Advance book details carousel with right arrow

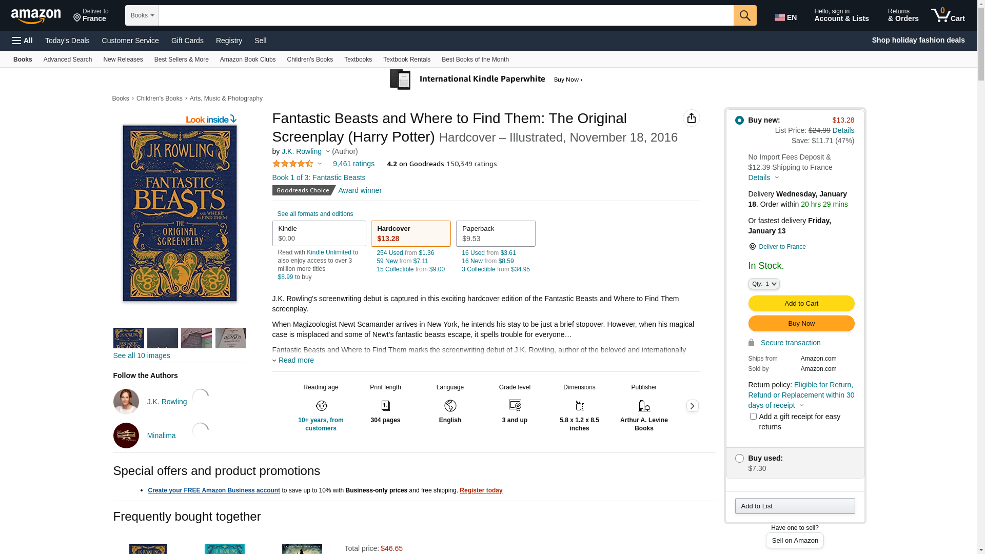coord(692,406)
